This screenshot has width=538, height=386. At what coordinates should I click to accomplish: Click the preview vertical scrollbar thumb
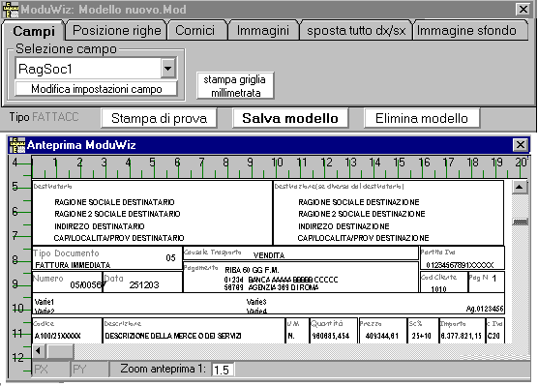point(520,223)
